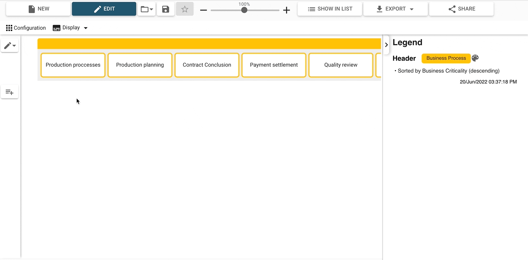The width and height of the screenshot is (528, 260).
Task: Collapse the Legend panel with chevron
Action: pyautogui.click(x=386, y=45)
